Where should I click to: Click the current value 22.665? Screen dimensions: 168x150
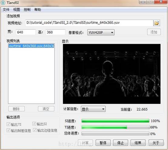[142, 109]
